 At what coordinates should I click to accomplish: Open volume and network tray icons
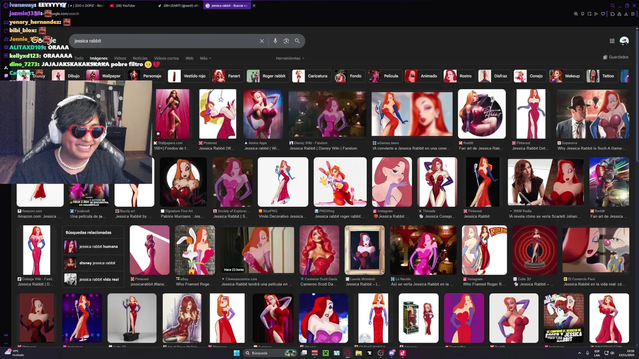(x=610, y=353)
